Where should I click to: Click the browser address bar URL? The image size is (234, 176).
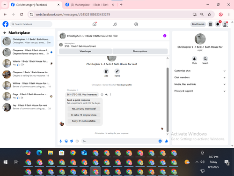click(x=73, y=15)
